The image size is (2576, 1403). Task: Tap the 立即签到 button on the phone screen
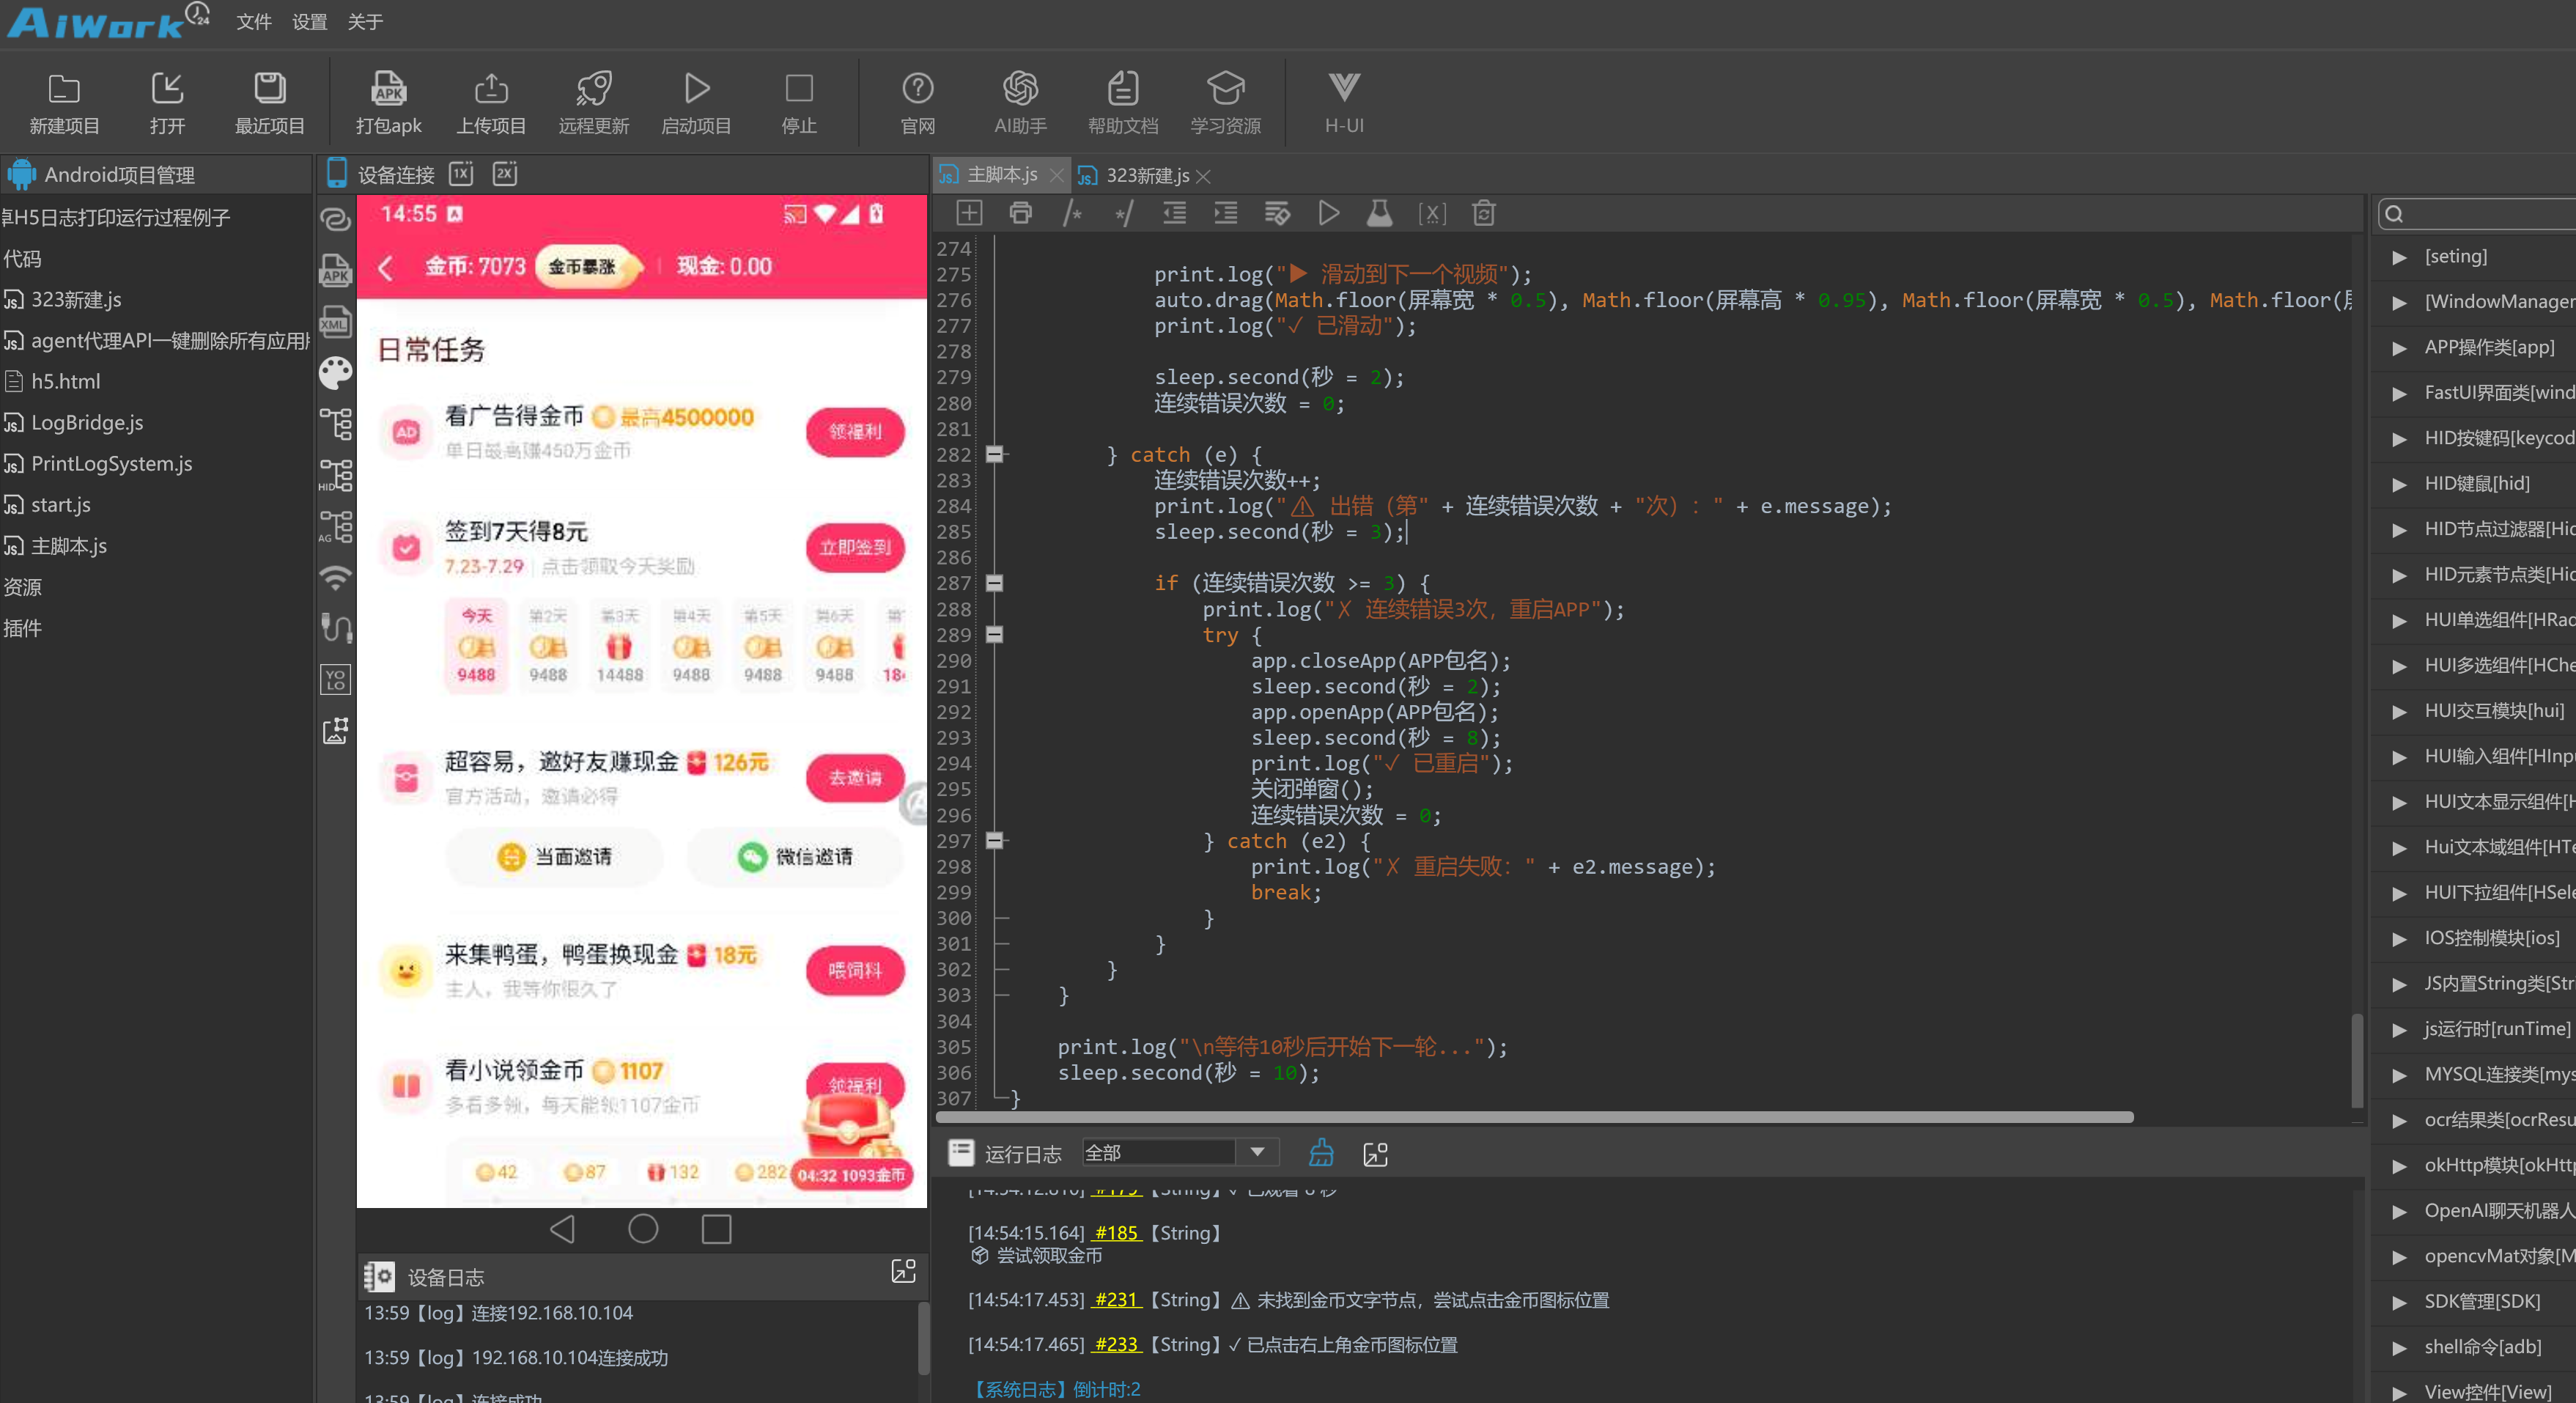point(855,548)
